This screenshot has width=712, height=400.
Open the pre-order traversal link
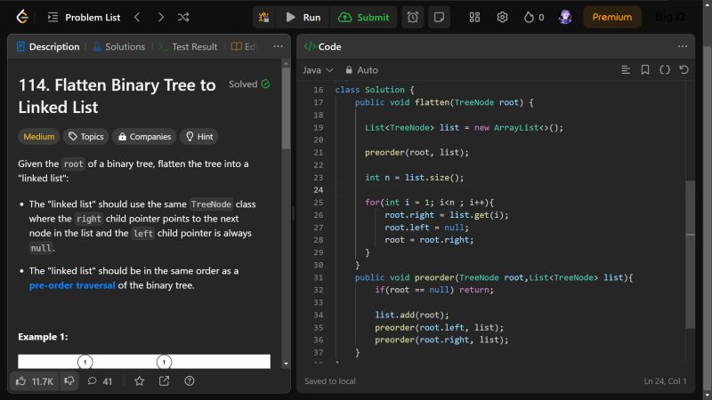tap(72, 285)
